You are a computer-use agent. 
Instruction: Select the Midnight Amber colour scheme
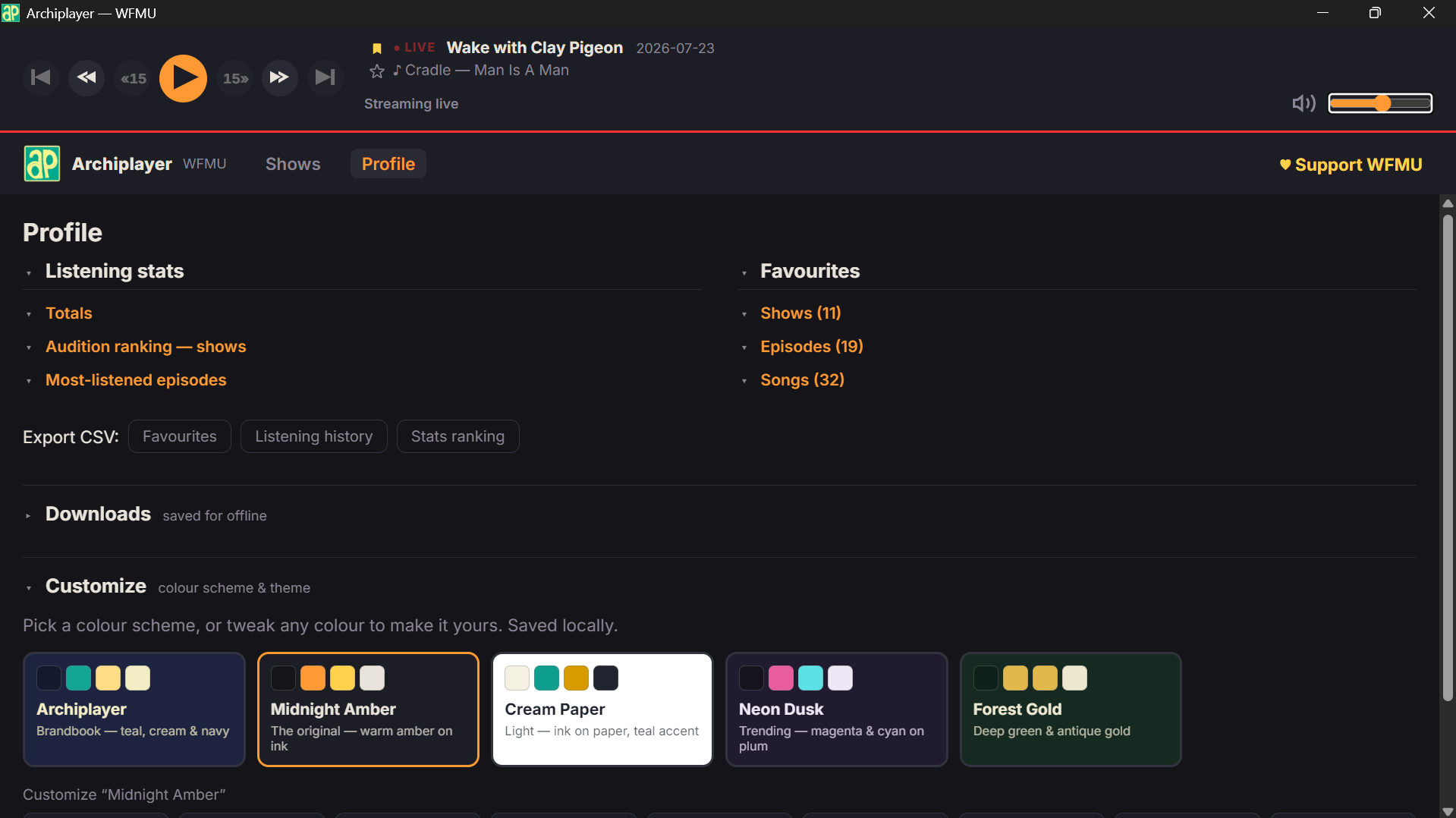(x=368, y=709)
